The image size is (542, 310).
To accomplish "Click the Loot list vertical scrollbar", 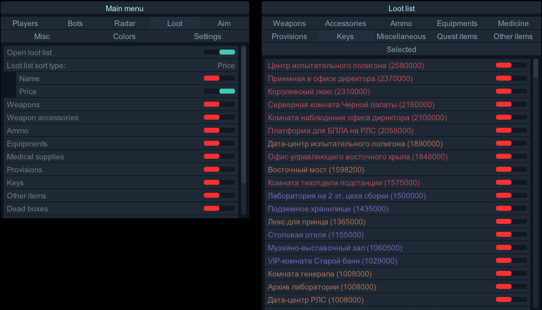I will pyautogui.click(x=536, y=68).
